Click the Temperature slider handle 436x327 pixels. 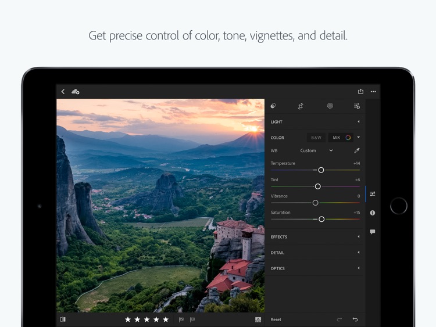click(321, 170)
